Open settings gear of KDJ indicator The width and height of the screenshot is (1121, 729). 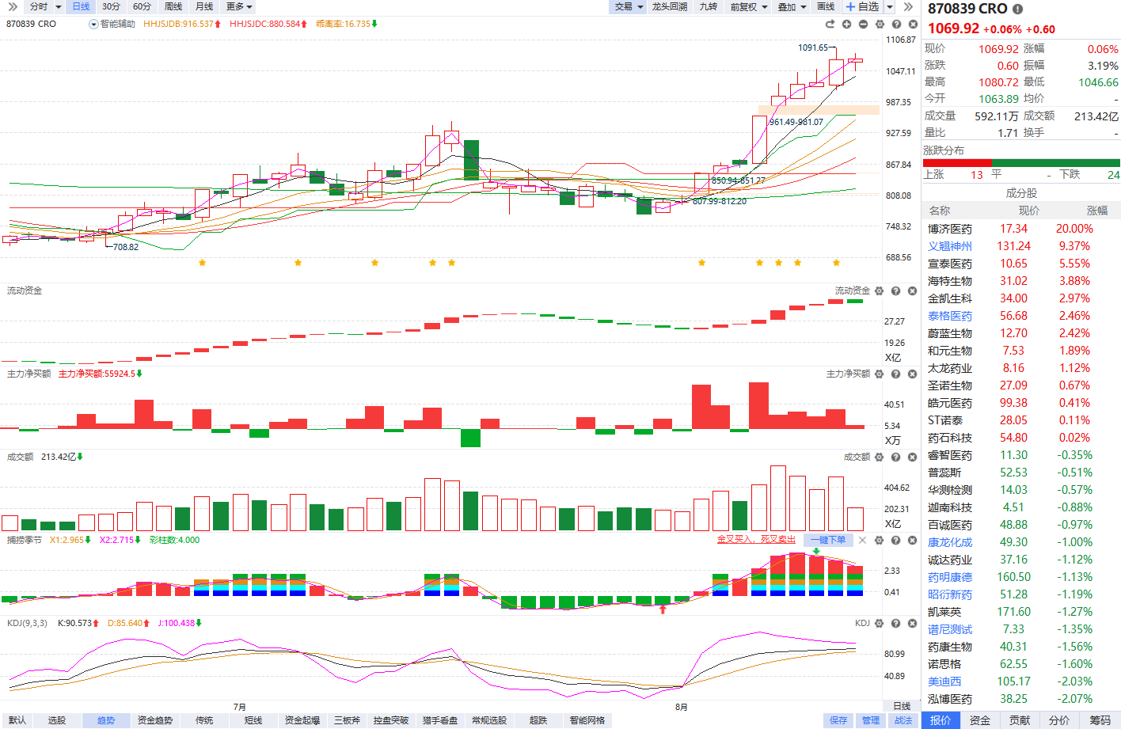click(880, 624)
